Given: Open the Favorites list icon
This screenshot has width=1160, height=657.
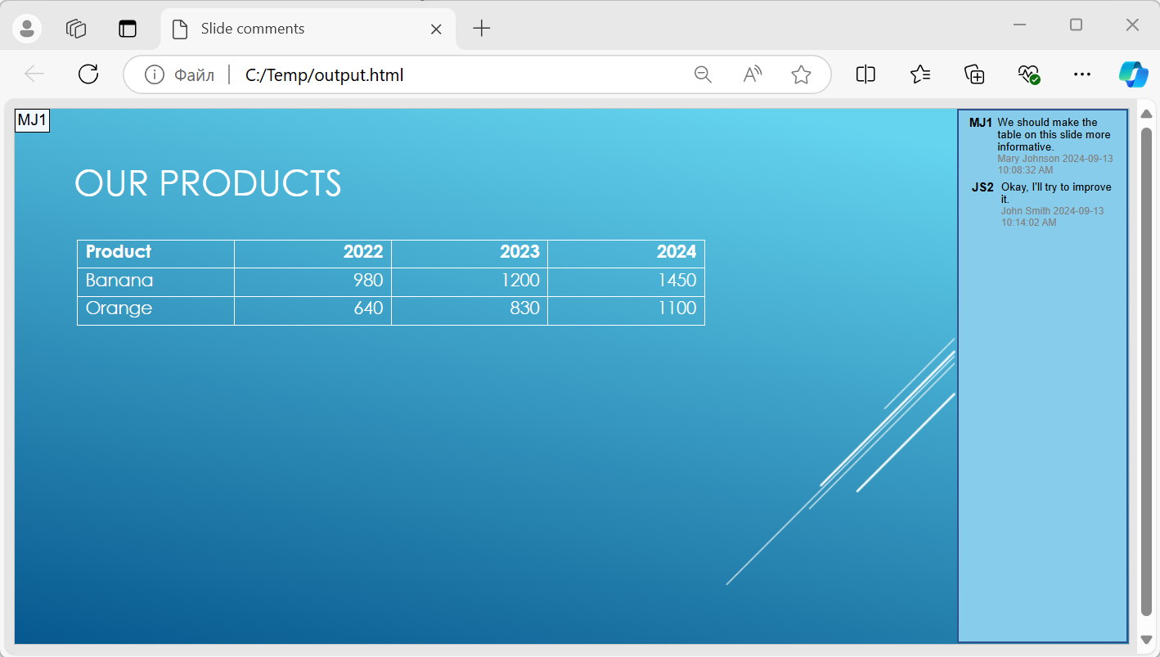Looking at the screenshot, I should (919, 74).
